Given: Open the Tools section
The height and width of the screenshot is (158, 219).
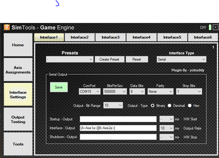Looking at the screenshot, I should [18, 144].
